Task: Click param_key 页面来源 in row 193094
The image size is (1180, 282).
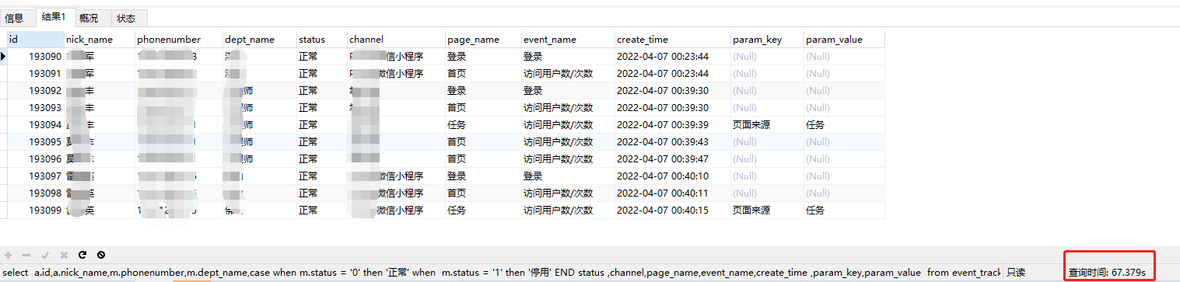Action: pos(767,125)
